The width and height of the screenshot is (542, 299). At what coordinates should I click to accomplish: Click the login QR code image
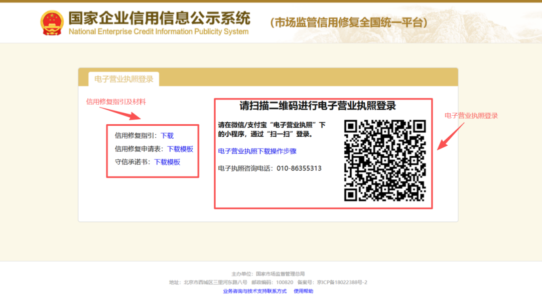point(385,160)
